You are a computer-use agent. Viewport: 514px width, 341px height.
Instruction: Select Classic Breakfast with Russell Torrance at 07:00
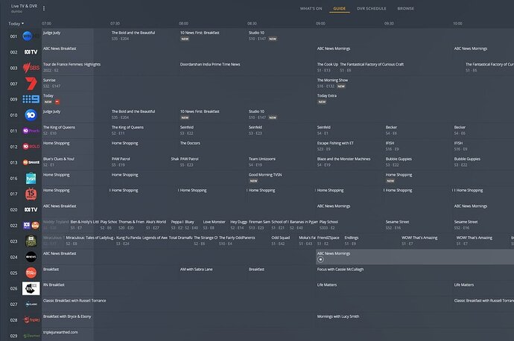pyautogui.click(x=74, y=300)
